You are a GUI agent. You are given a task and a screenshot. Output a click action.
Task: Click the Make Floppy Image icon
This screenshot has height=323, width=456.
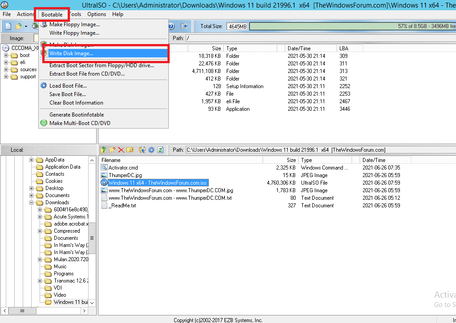pos(44,24)
